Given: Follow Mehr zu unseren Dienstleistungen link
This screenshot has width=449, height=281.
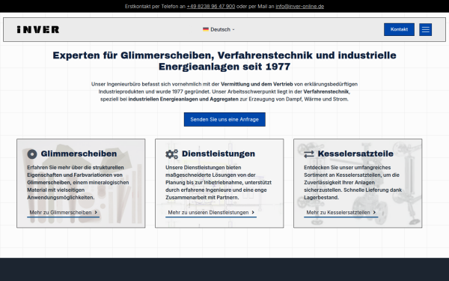Looking at the screenshot, I should pos(211,213).
